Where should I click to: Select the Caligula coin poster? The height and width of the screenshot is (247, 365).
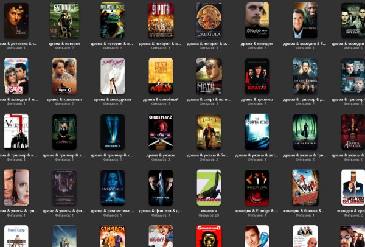point(209,20)
